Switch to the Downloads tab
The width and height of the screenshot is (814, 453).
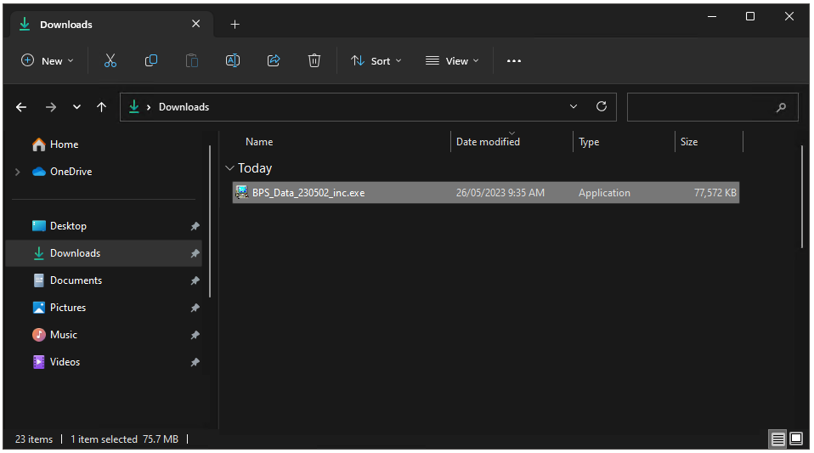coord(66,25)
